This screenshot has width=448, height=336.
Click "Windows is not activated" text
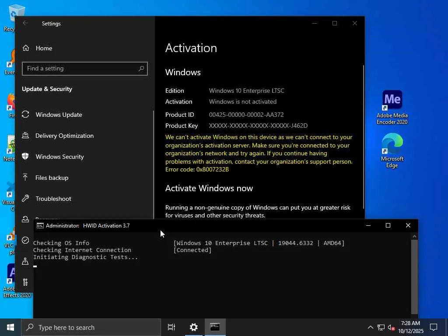coord(243,101)
